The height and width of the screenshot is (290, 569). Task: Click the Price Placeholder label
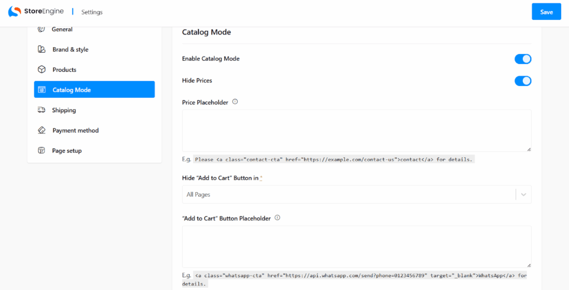(205, 102)
